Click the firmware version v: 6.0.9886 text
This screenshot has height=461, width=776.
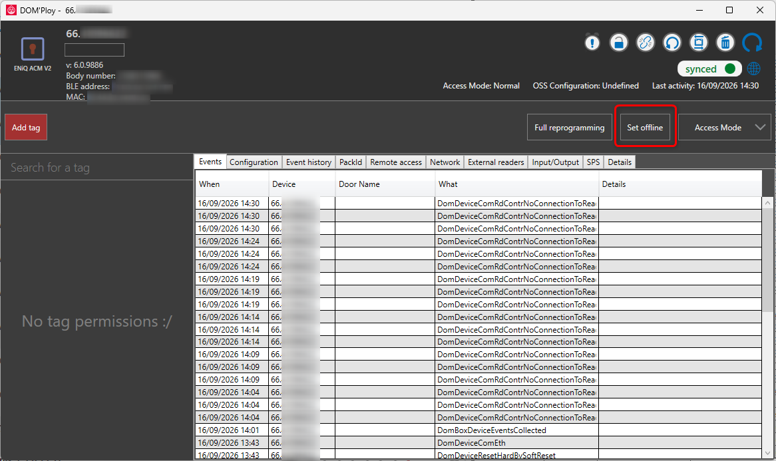pyautogui.click(x=85, y=65)
